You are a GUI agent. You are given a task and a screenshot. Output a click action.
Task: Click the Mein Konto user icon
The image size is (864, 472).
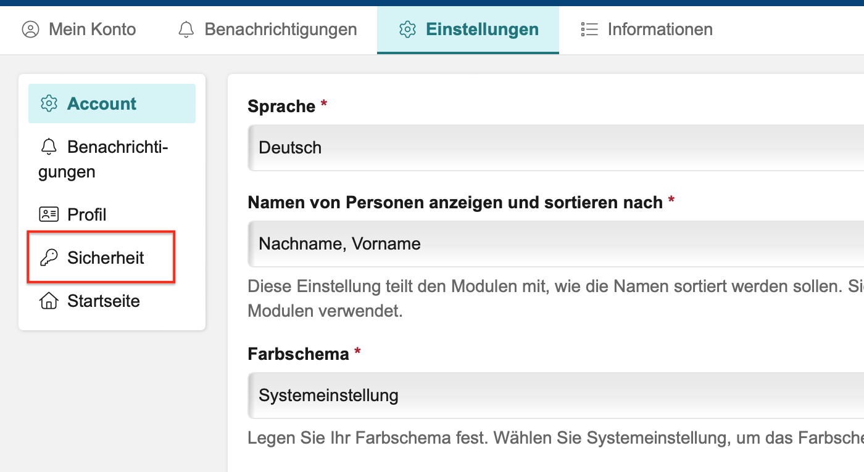tap(30, 30)
